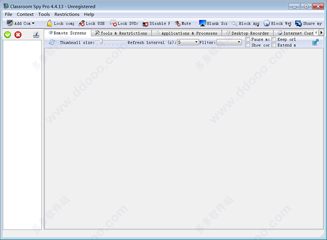Maximize the Classroom Spy Pro window
The image size is (327, 240).
(x=306, y=7)
